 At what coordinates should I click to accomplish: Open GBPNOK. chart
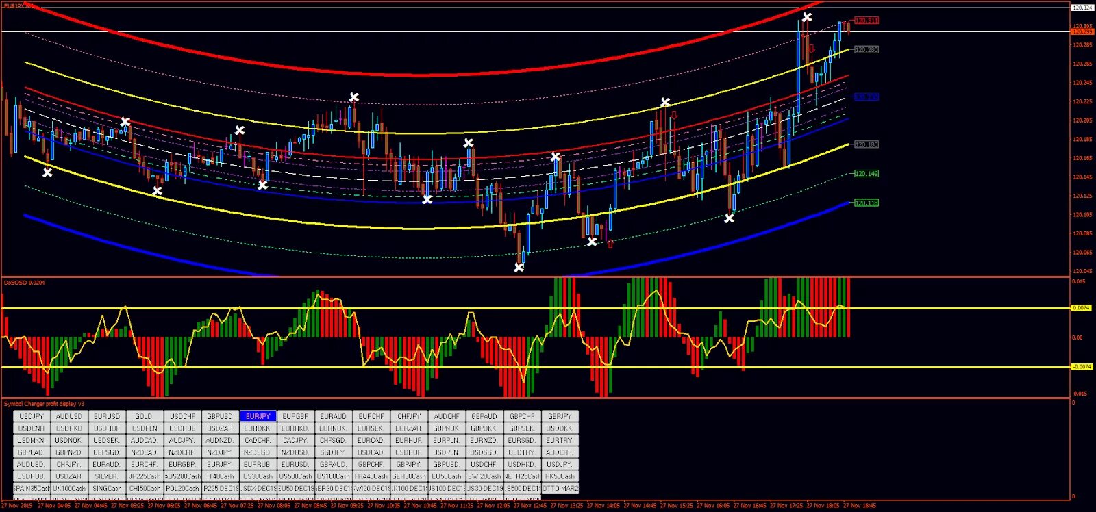(446, 428)
